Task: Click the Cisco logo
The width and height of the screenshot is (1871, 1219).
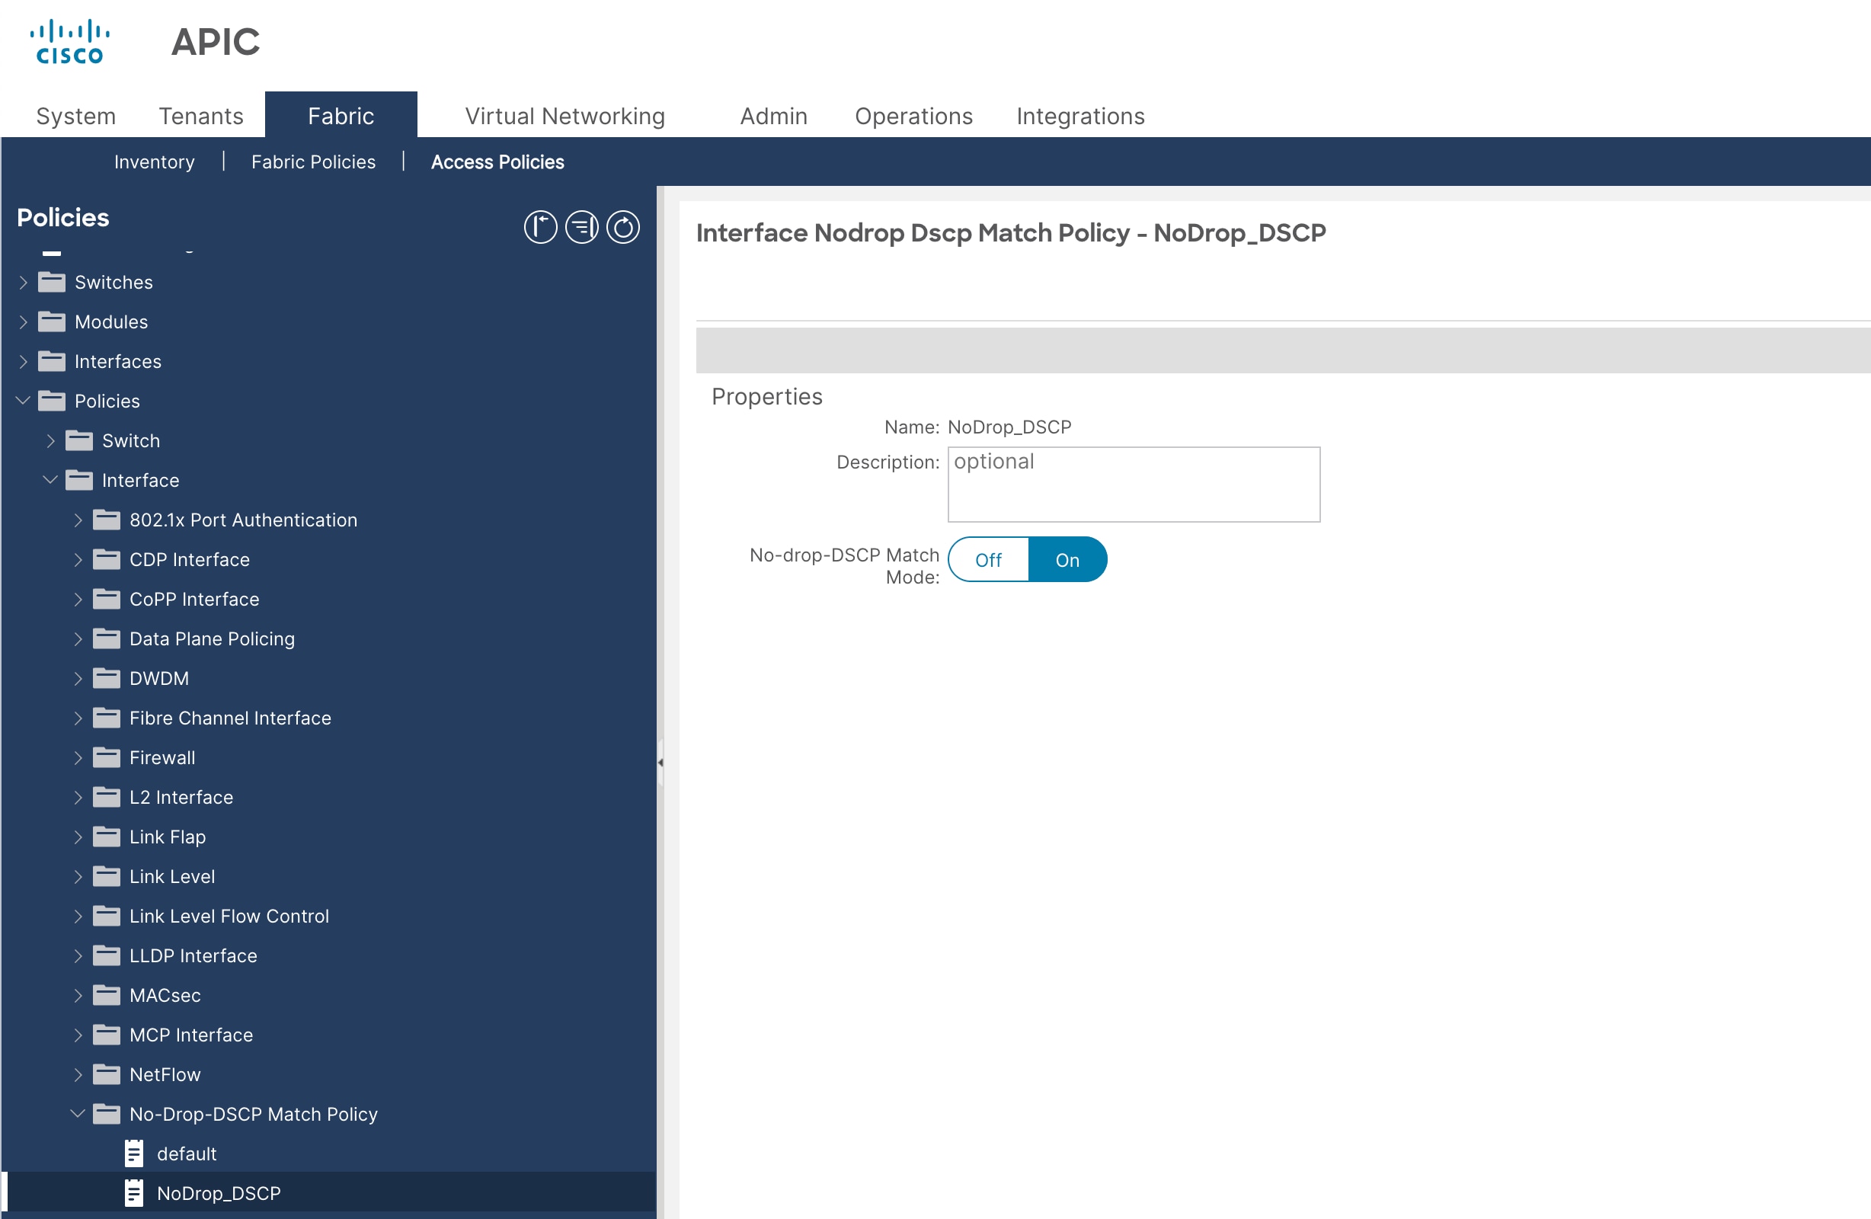Action: coord(69,43)
